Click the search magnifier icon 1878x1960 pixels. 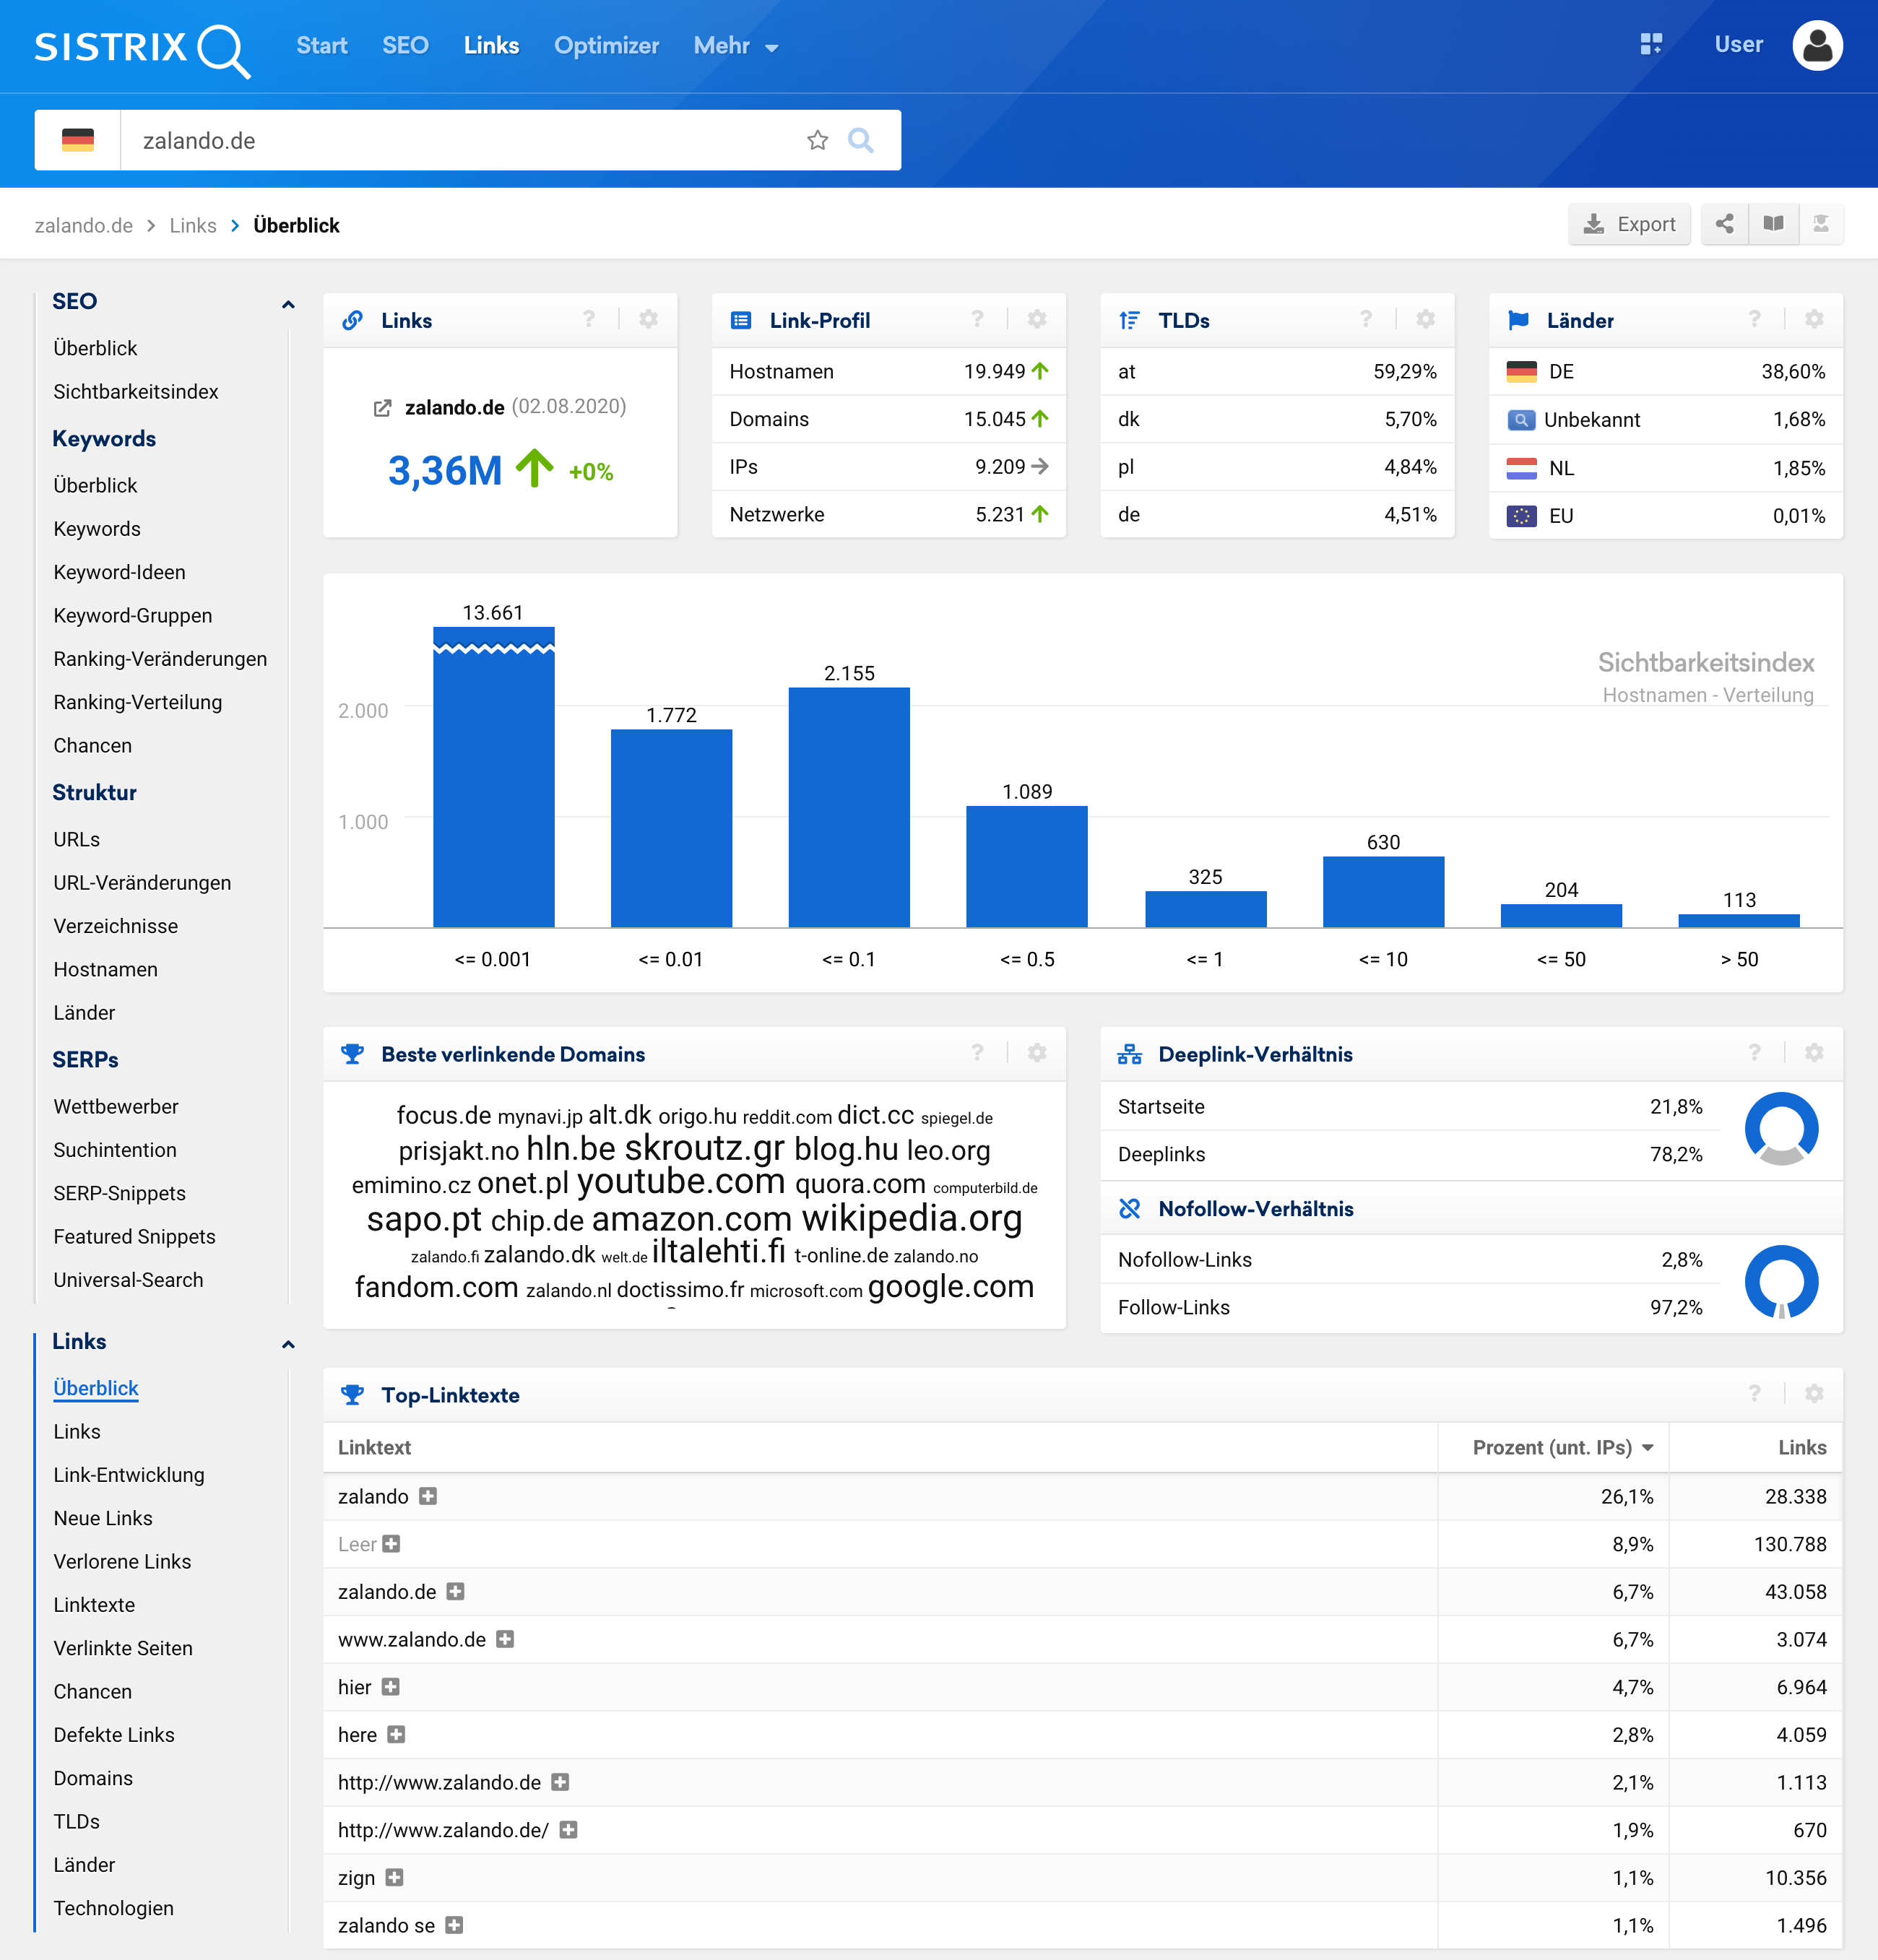(860, 140)
